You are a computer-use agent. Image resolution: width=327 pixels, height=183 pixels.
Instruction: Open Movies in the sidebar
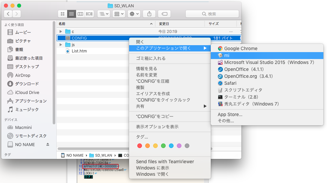(x=19, y=32)
